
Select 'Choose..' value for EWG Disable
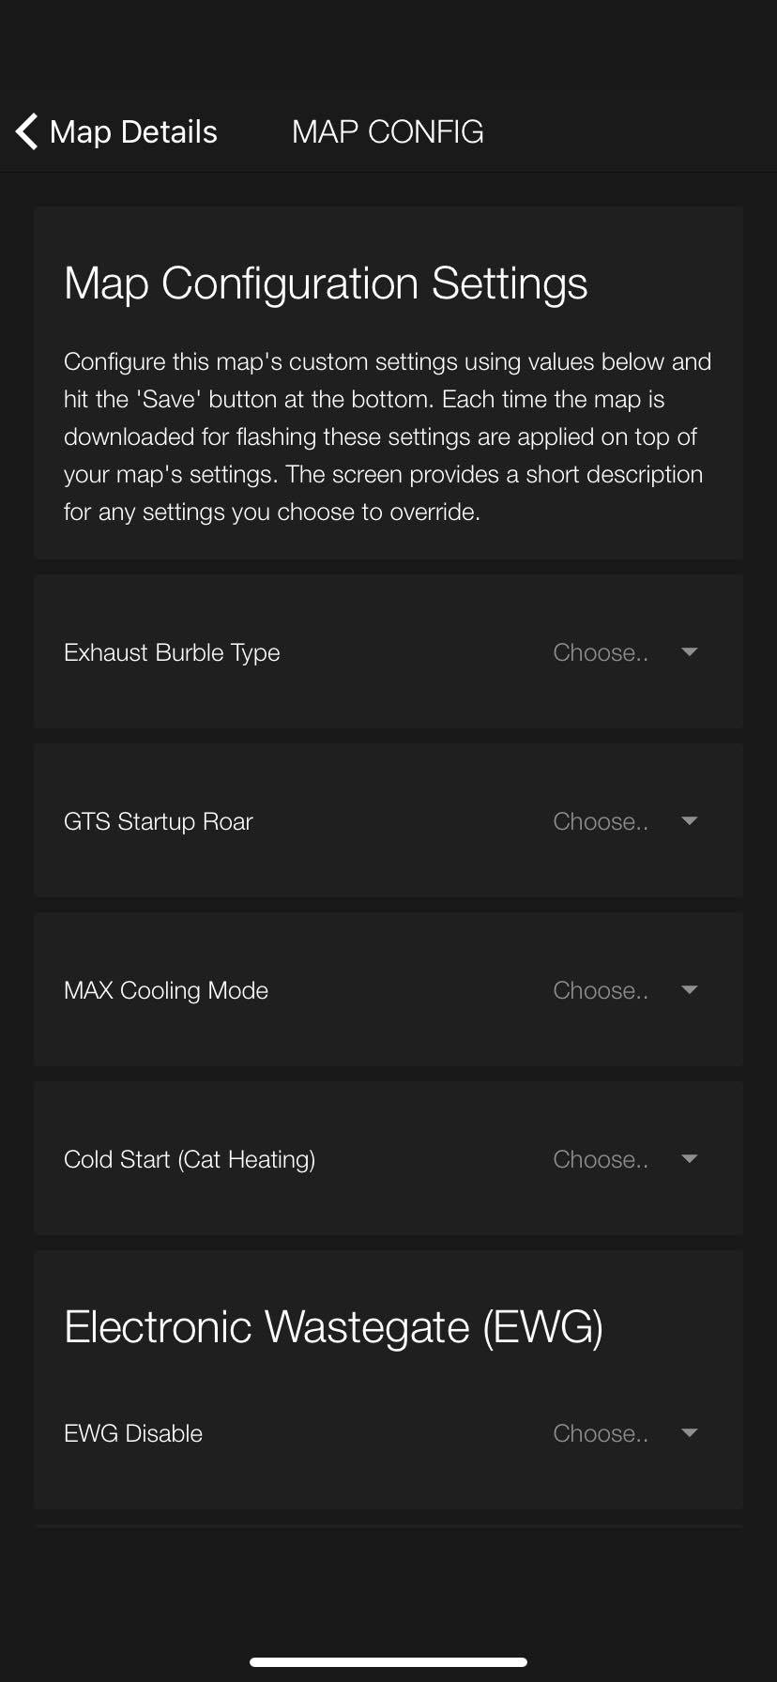pyautogui.click(x=601, y=1433)
